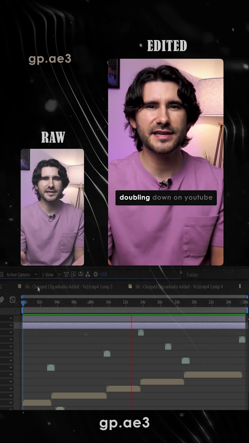Toggle the Graph Editor icon
This screenshot has width=249, height=443.
click(12, 299)
